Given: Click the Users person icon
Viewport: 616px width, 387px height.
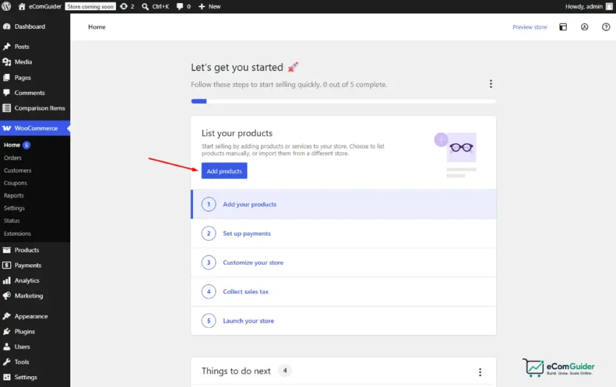Looking at the screenshot, I should pos(7,347).
